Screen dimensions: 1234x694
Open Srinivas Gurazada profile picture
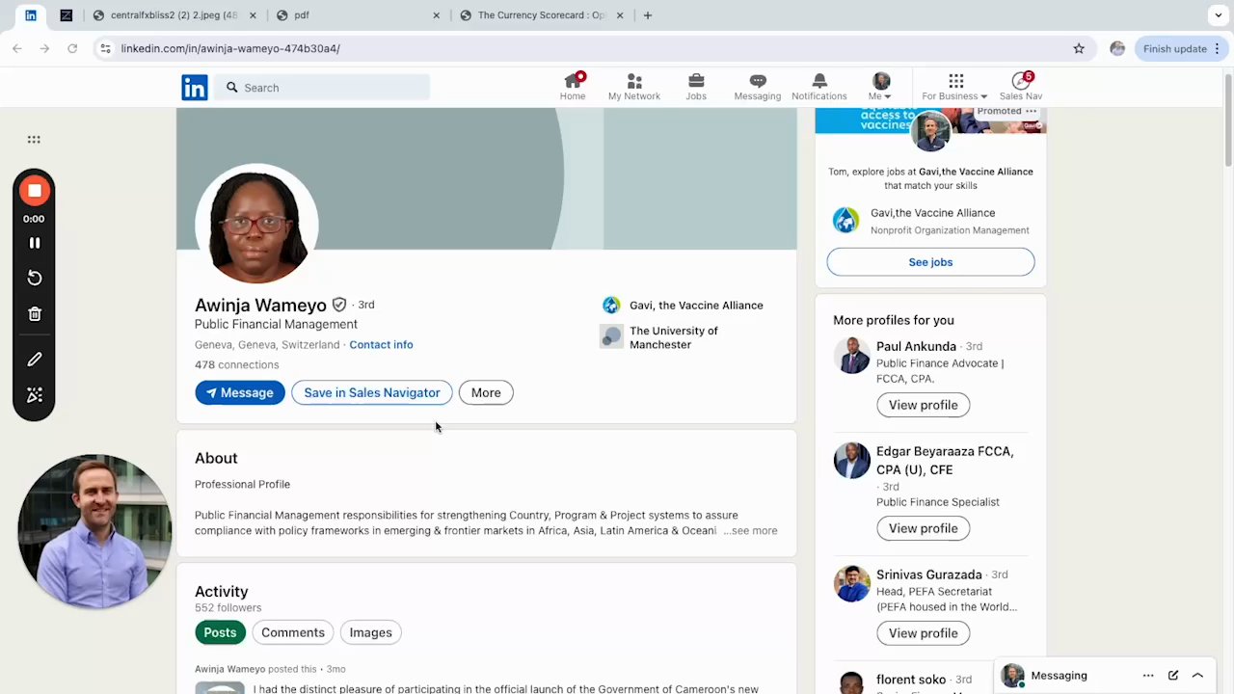(851, 584)
